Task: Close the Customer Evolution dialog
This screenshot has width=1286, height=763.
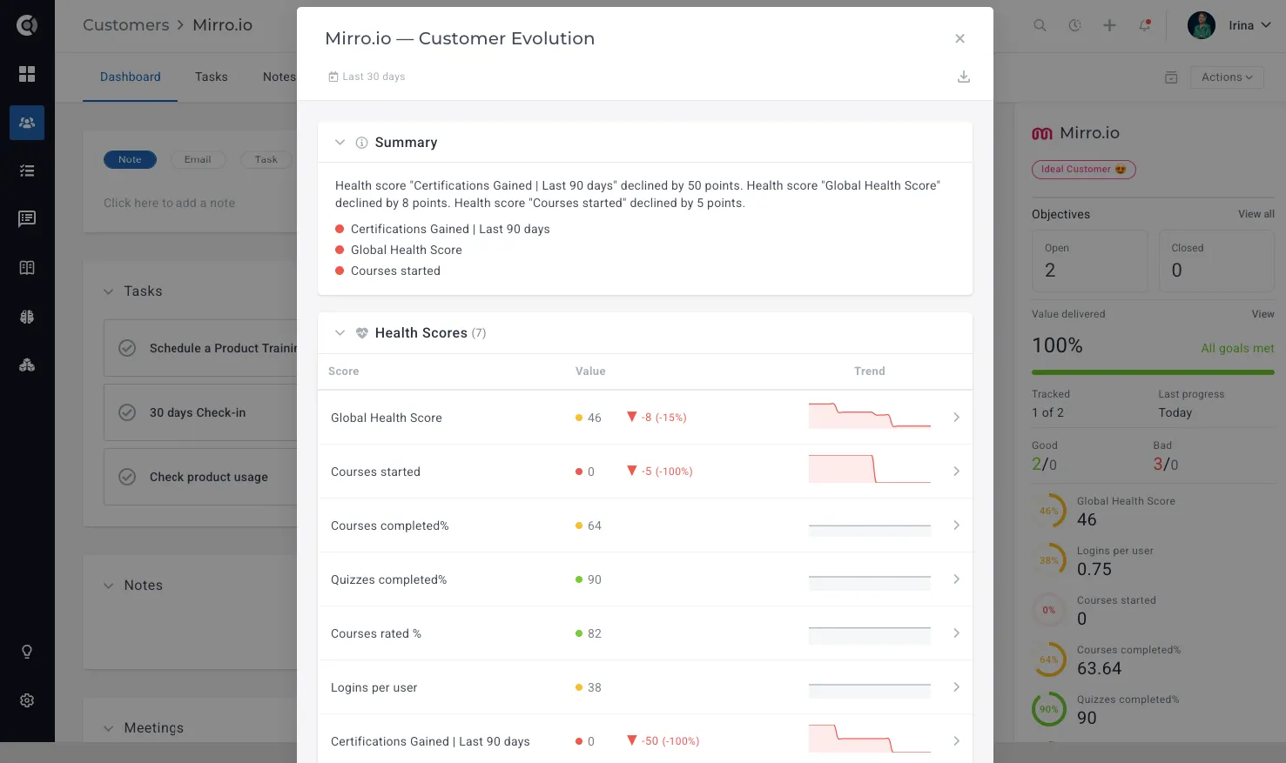Action: coord(959,38)
